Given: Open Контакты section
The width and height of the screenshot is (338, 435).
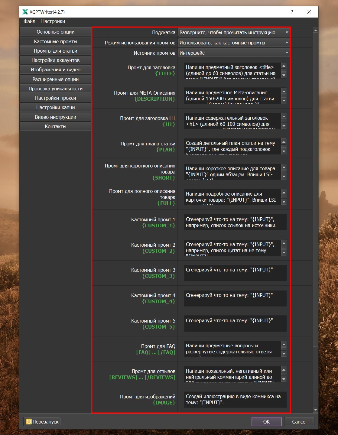Looking at the screenshot, I should (x=55, y=126).
